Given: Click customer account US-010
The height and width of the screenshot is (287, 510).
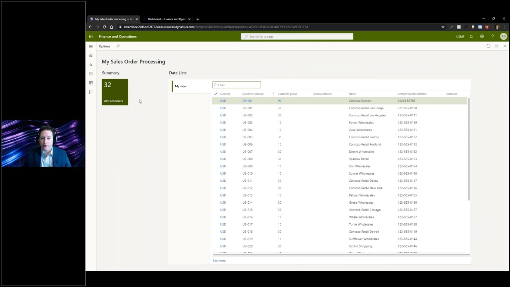Looking at the screenshot, I should click(247, 173).
